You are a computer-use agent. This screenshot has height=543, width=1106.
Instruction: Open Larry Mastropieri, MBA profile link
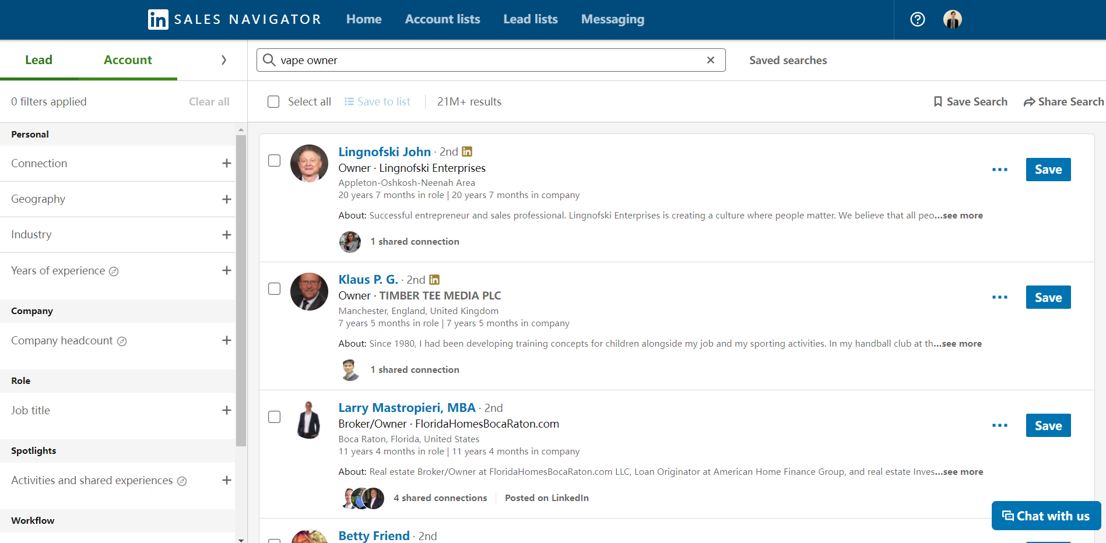[407, 408]
